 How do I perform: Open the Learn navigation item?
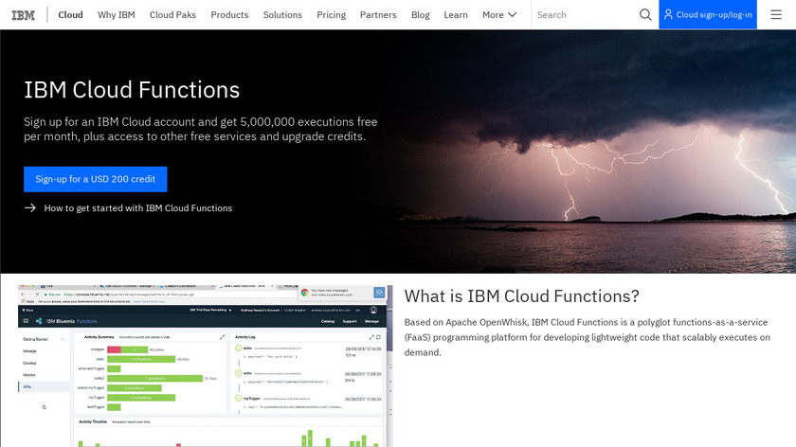click(456, 15)
